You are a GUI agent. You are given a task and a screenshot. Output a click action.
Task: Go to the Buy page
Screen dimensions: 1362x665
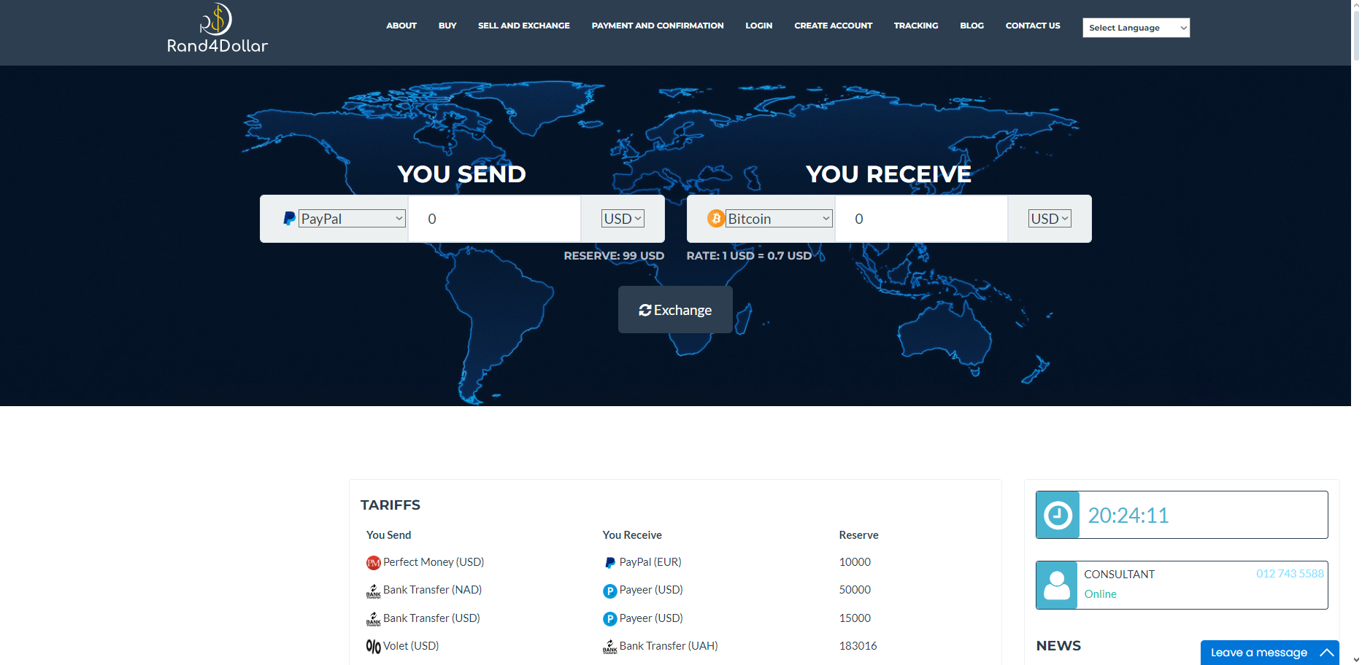click(447, 26)
